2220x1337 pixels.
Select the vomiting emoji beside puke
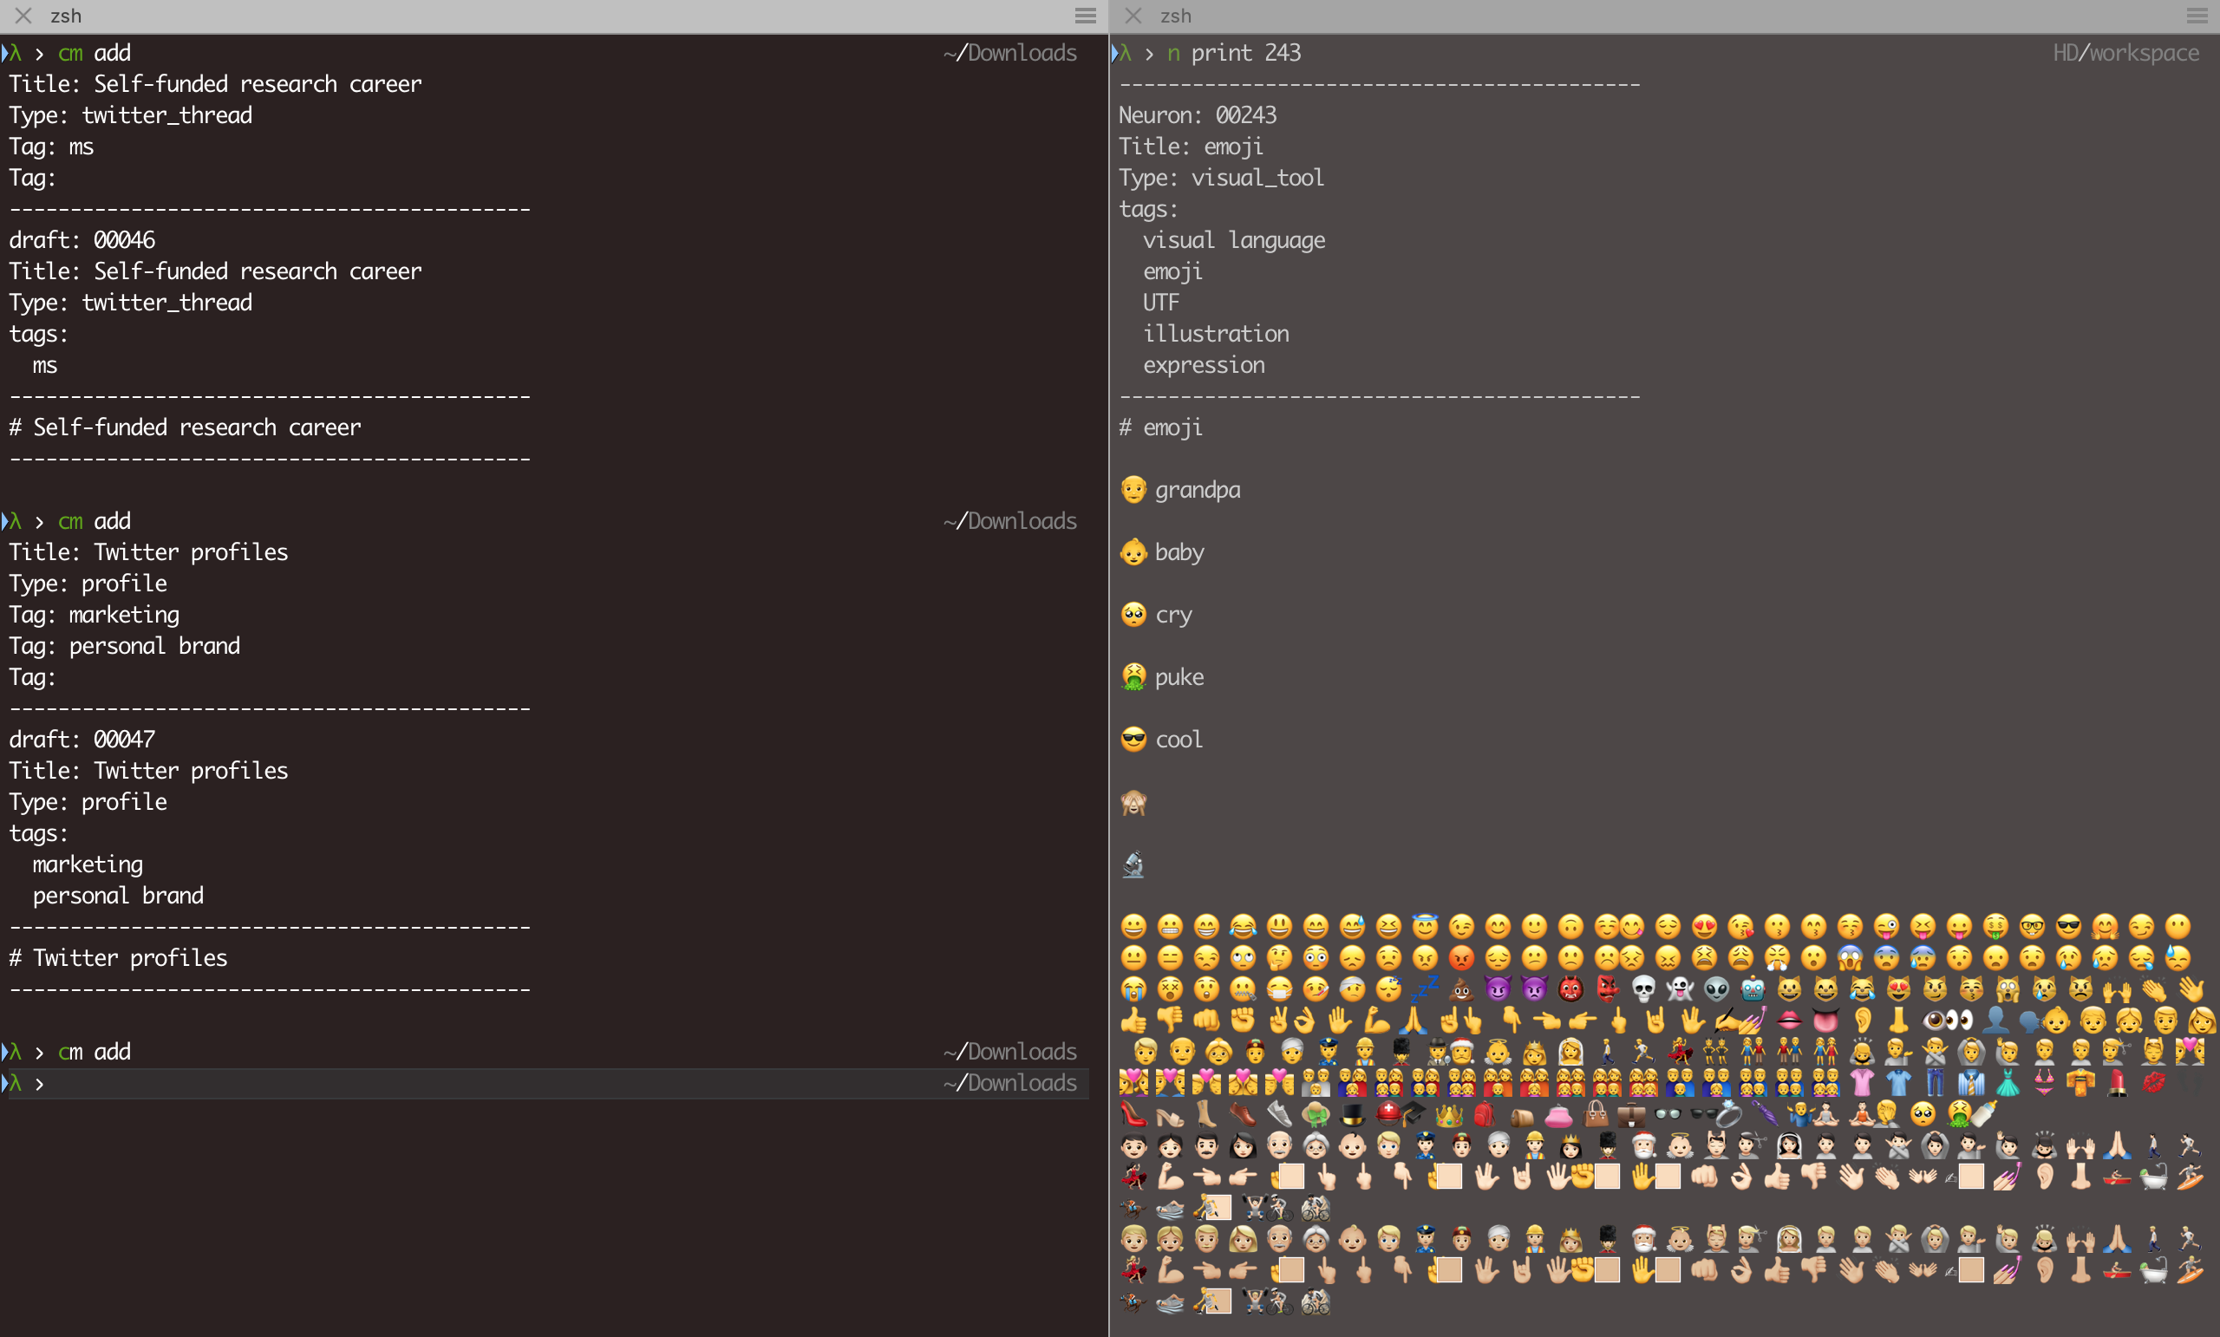pyautogui.click(x=1133, y=676)
